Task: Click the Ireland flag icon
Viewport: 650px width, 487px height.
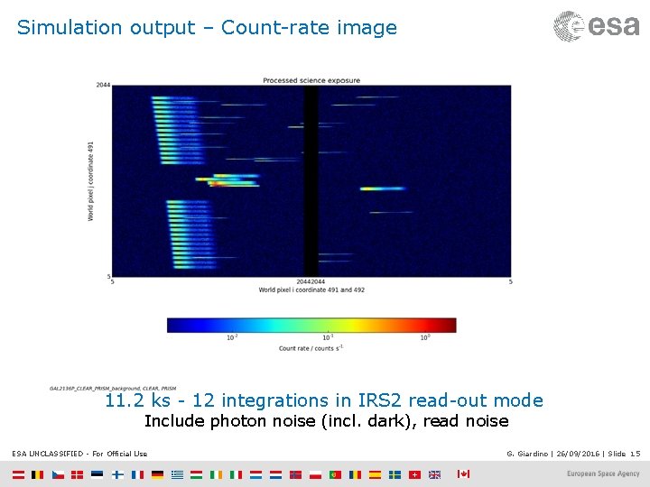Action: [216, 474]
